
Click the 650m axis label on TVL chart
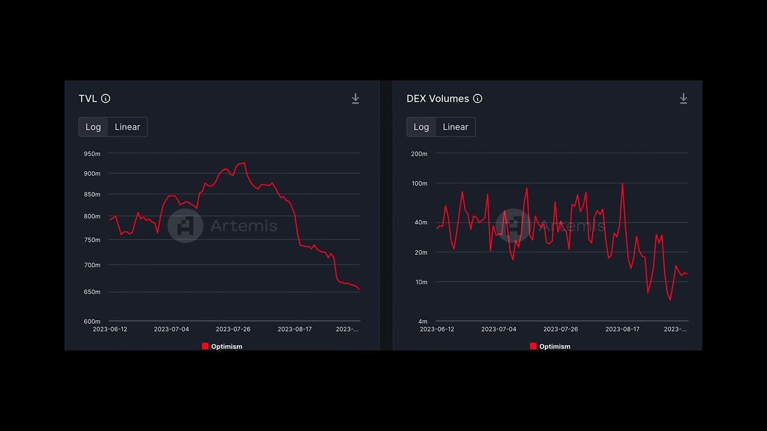tap(92, 292)
